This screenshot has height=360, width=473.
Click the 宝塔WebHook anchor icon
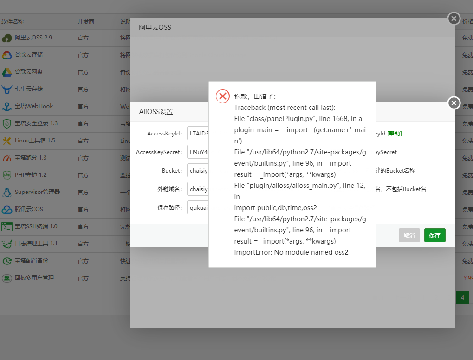pyautogui.click(x=6, y=107)
